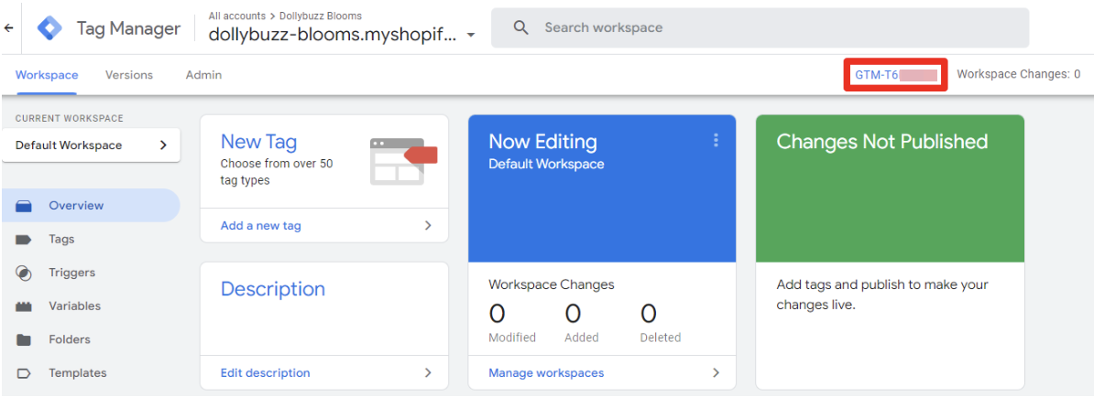Open Triggers via its sidebar icon
Screen dimensions: 1094x397
click(x=25, y=273)
